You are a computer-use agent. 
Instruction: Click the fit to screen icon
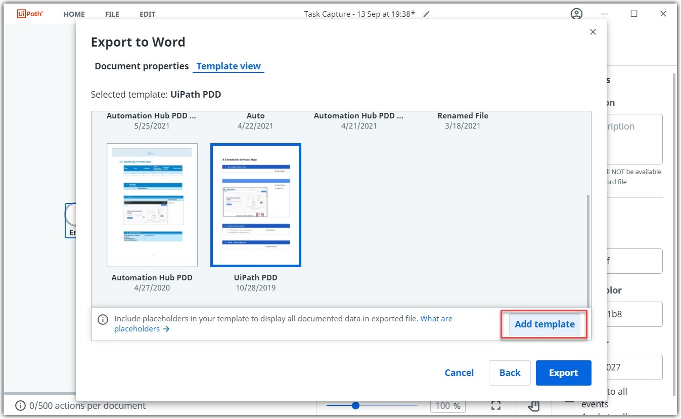pyautogui.click(x=496, y=405)
